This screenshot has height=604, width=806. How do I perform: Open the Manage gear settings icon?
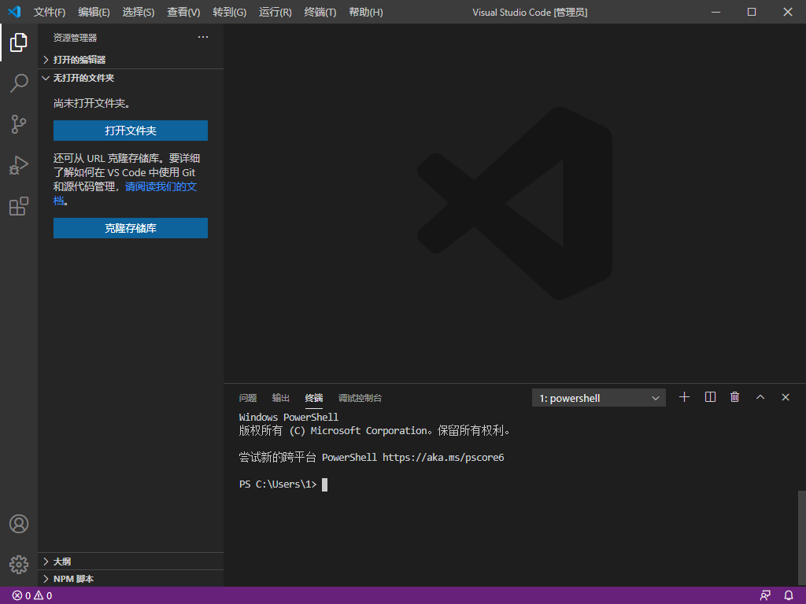pyautogui.click(x=19, y=564)
